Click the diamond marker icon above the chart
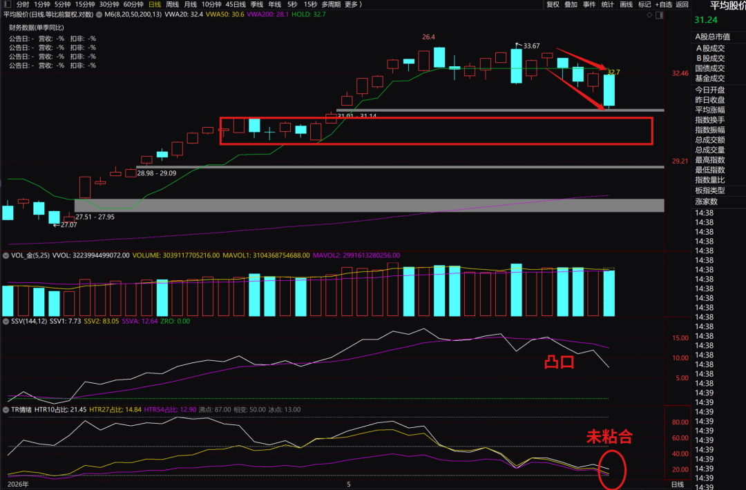 (x=649, y=15)
